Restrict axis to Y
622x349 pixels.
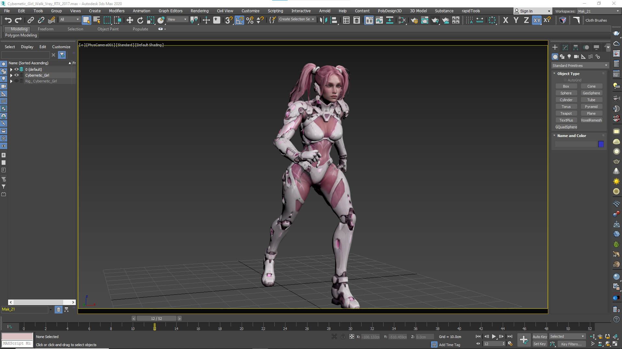click(516, 20)
